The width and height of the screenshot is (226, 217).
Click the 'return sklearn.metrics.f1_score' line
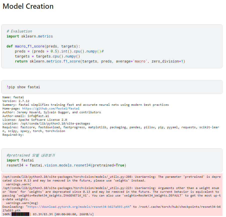tap(100, 61)
